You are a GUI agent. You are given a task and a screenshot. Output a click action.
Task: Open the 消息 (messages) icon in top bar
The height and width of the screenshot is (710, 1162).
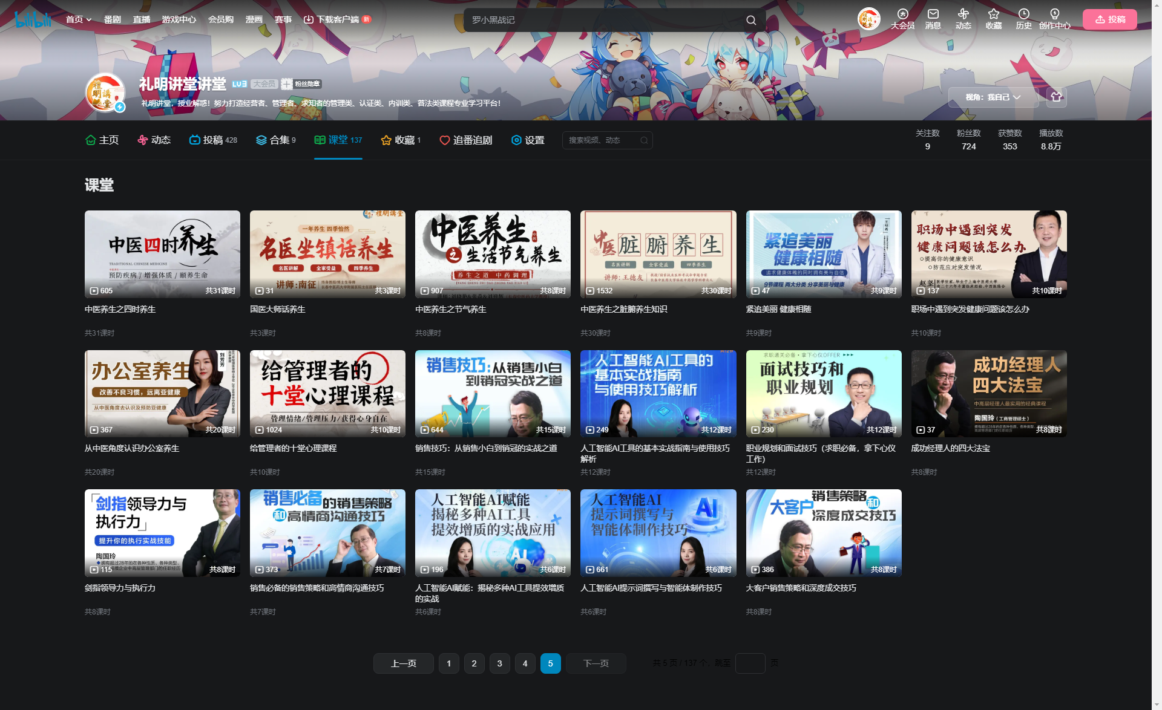(933, 19)
